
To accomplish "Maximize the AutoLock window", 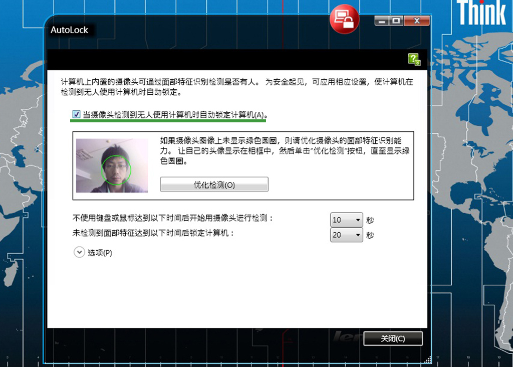I will coord(396,21).
